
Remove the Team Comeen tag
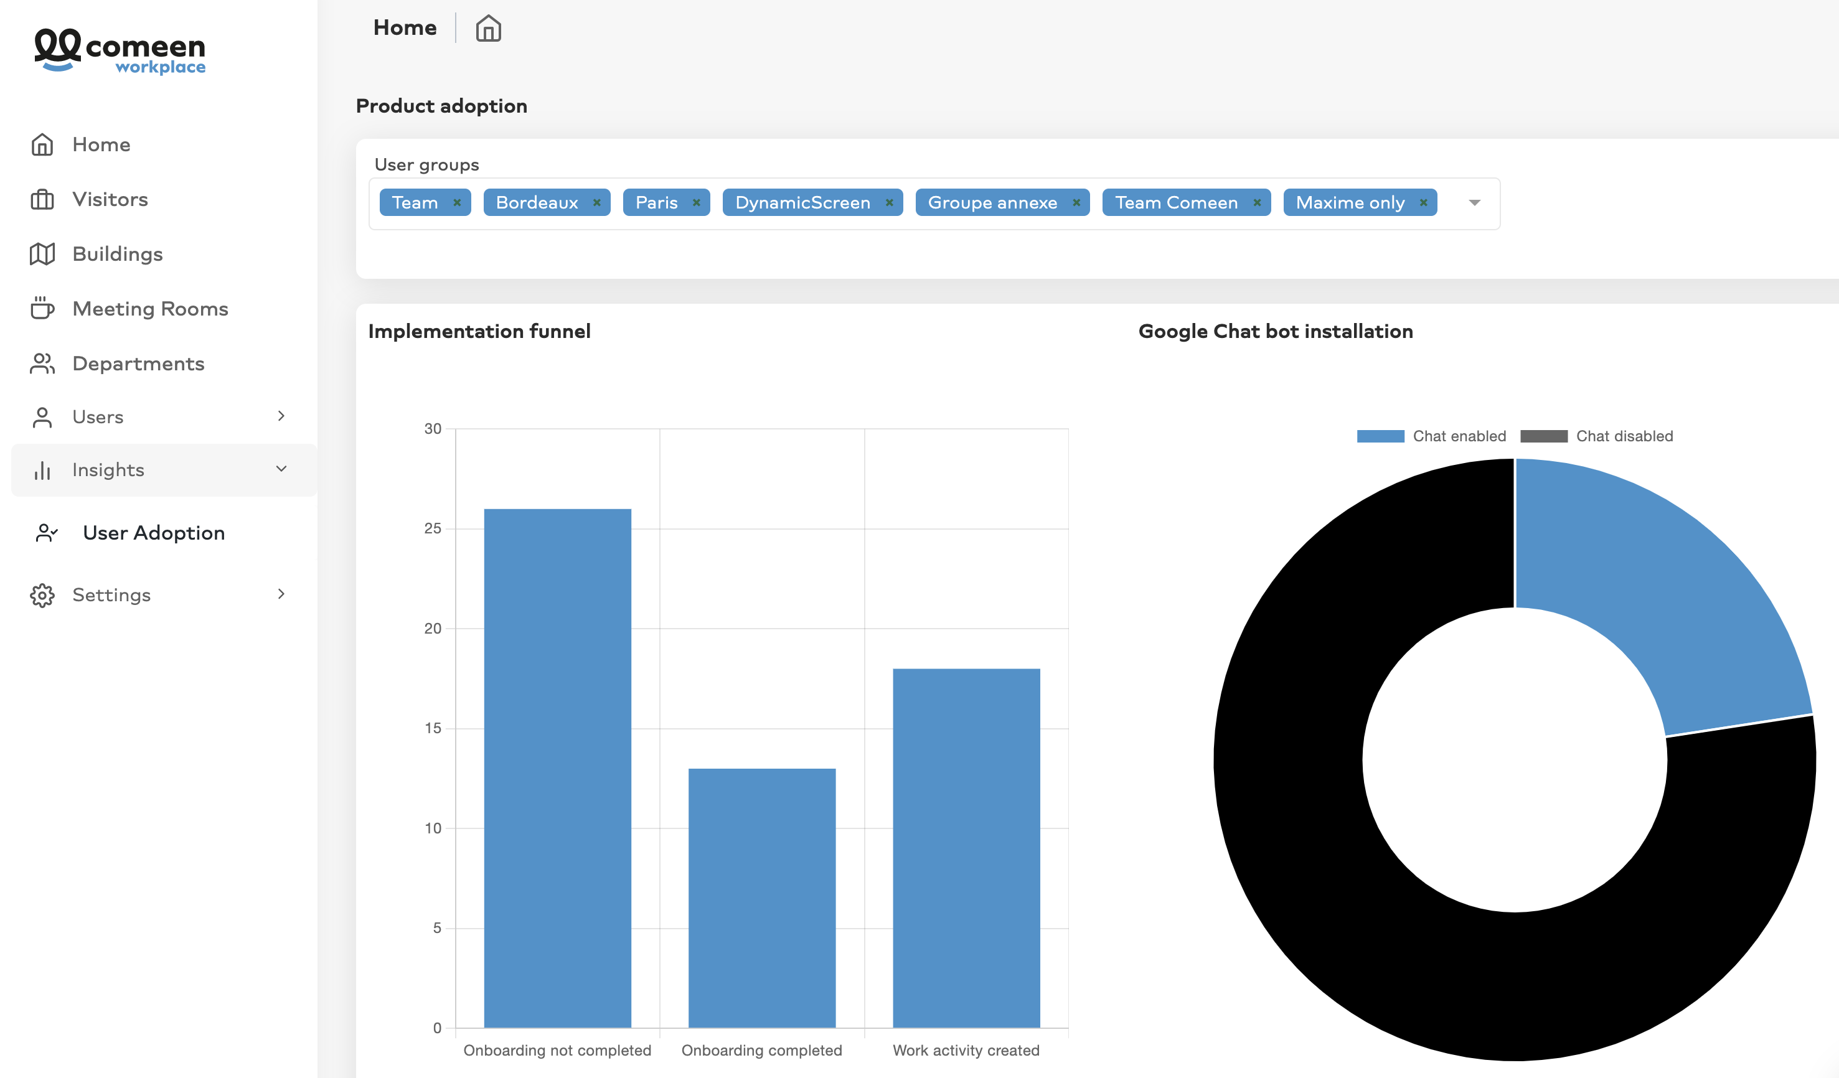[1258, 203]
